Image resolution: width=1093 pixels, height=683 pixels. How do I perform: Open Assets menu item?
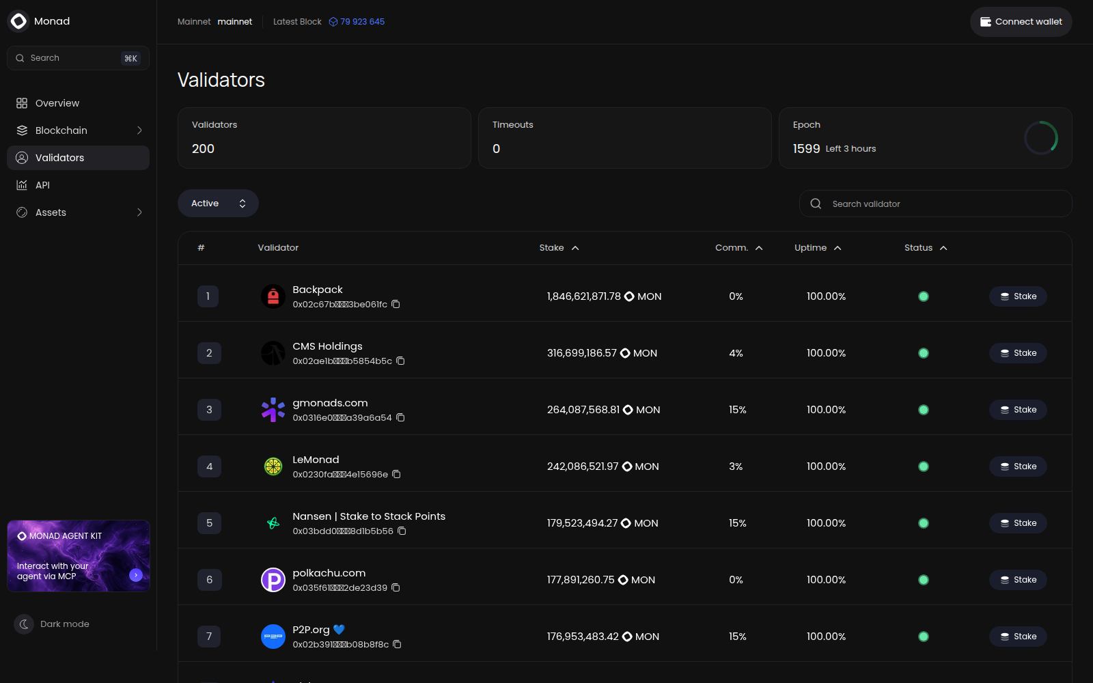point(78,212)
